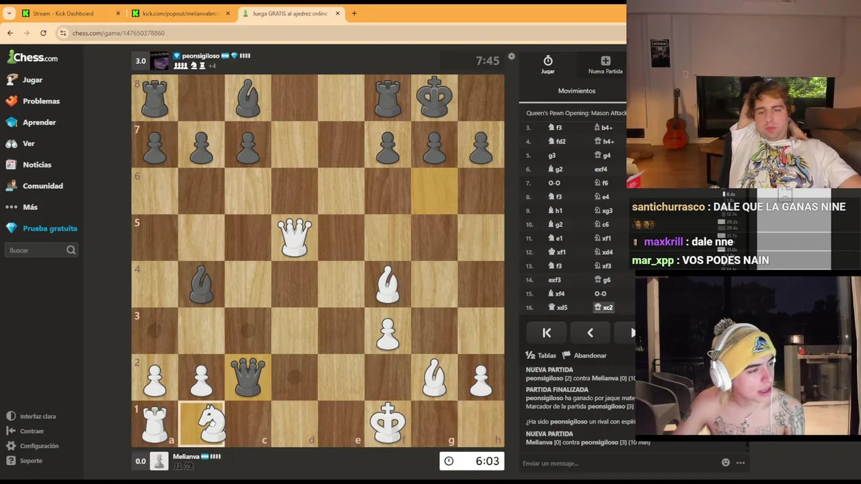
Task: Open Melianva player name link
Action: coord(186,456)
